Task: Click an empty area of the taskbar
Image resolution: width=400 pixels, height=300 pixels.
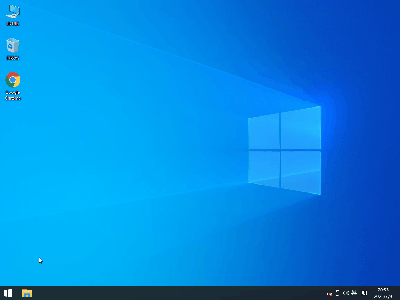Action: (174, 293)
